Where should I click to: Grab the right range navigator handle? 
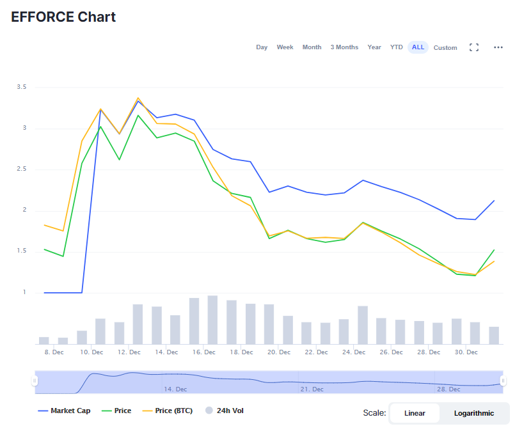(x=503, y=380)
